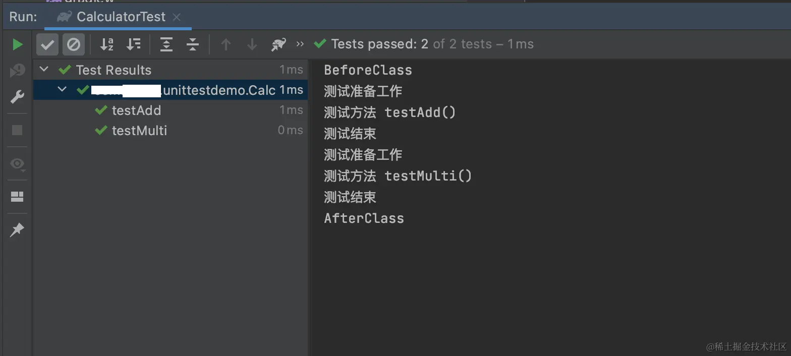Sort tests by duration icon

tap(133, 44)
